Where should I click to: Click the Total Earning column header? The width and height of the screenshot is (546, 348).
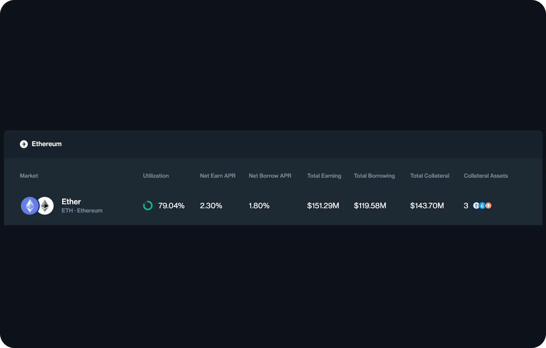(324, 176)
